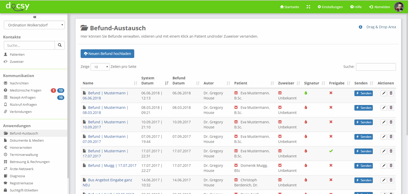
Task: Open Hilfe in the top bar
Action: (356, 7)
